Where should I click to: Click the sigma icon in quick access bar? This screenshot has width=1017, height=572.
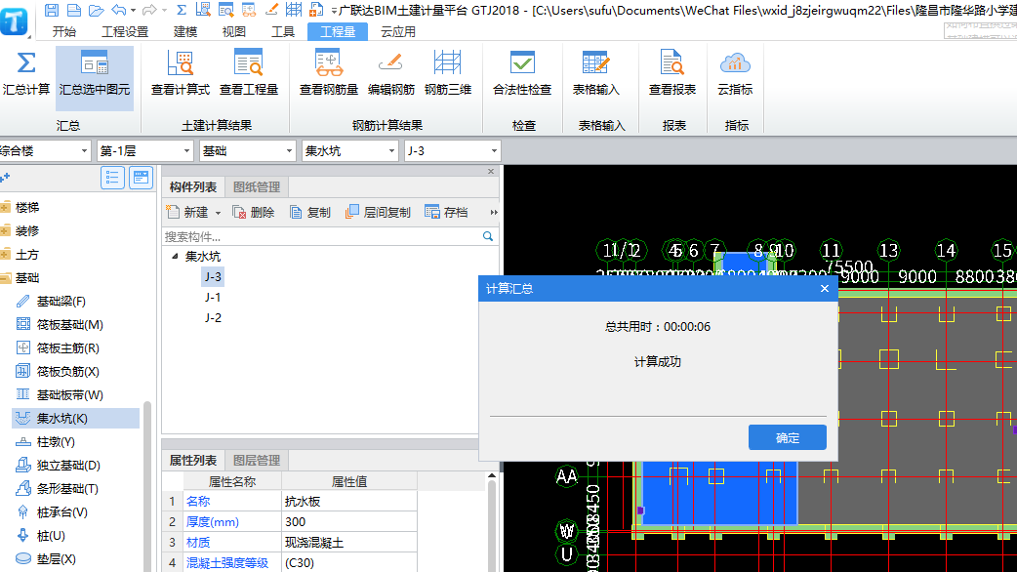coord(182,10)
